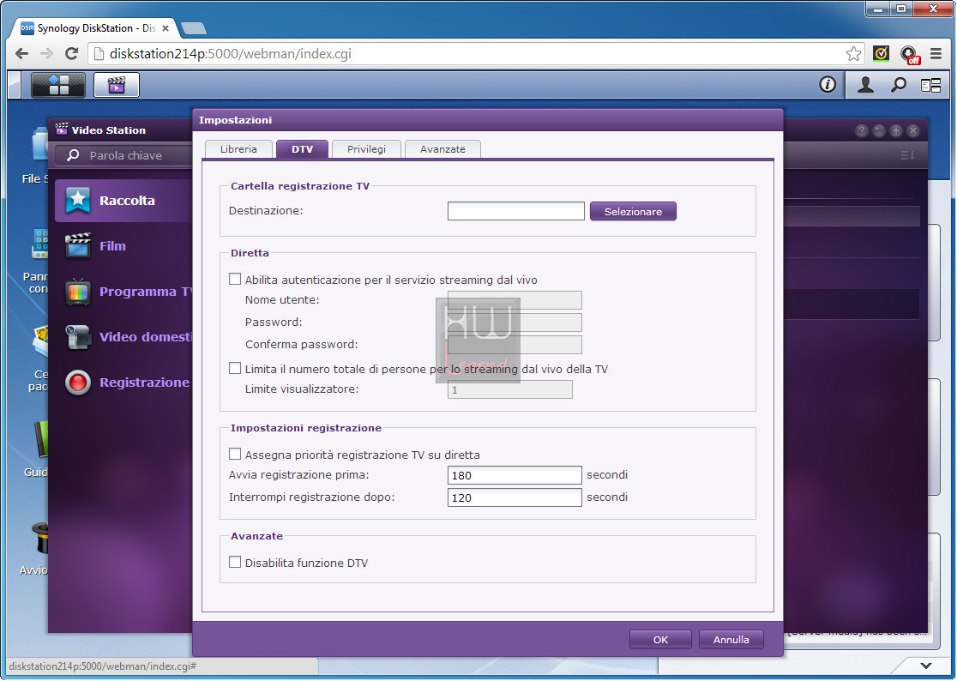The width and height of the screenshot is (957, 681).
Task: Click the Video Station search magnifier icon
Action: click(x=73, y=155)
